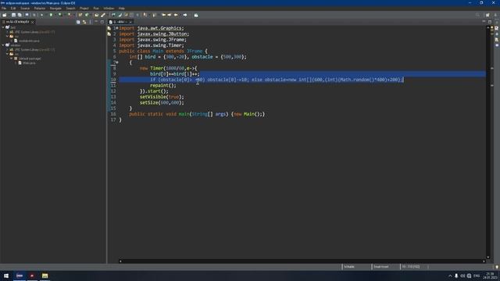500x281 pixels.
Task: Click the Forward navigation arrow in toolbar
Action: click(185, 15)
